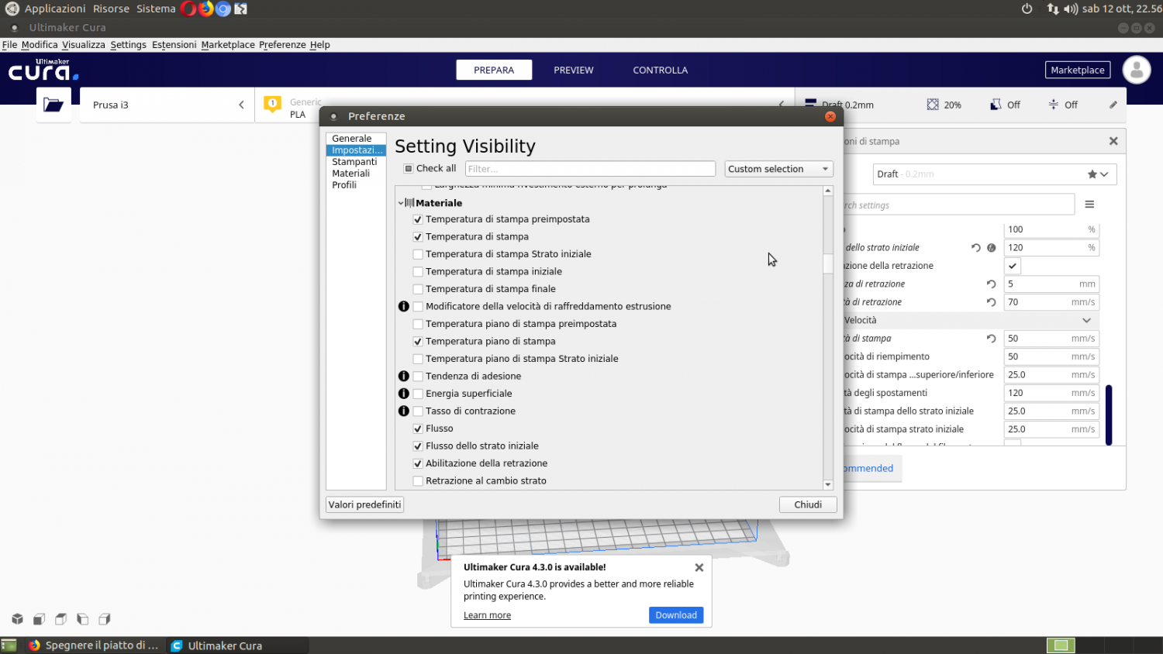
Task: Click the user account avatar icon
Action: (1137, 70)
